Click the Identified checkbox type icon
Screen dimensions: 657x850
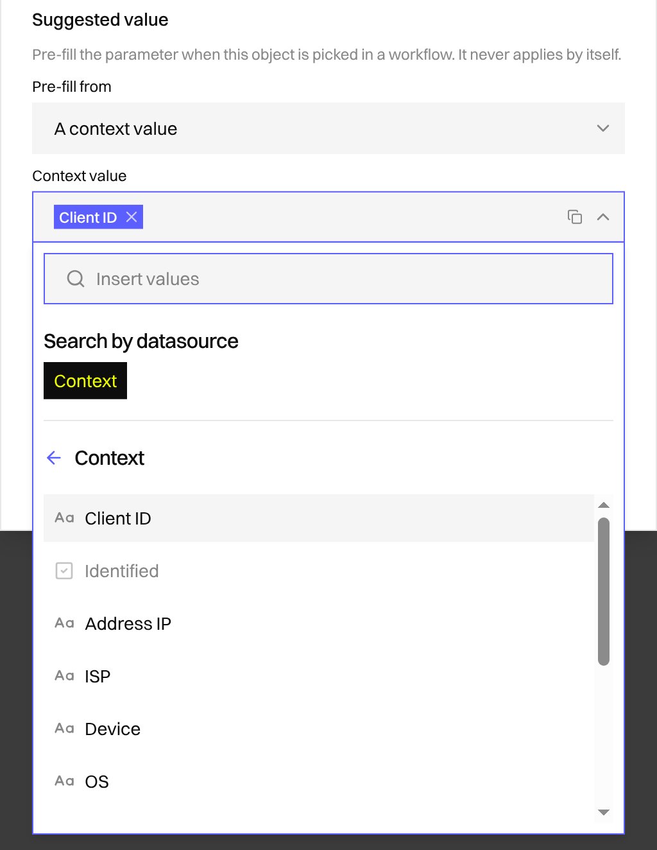pyautogui.click(x=64, y=571)
